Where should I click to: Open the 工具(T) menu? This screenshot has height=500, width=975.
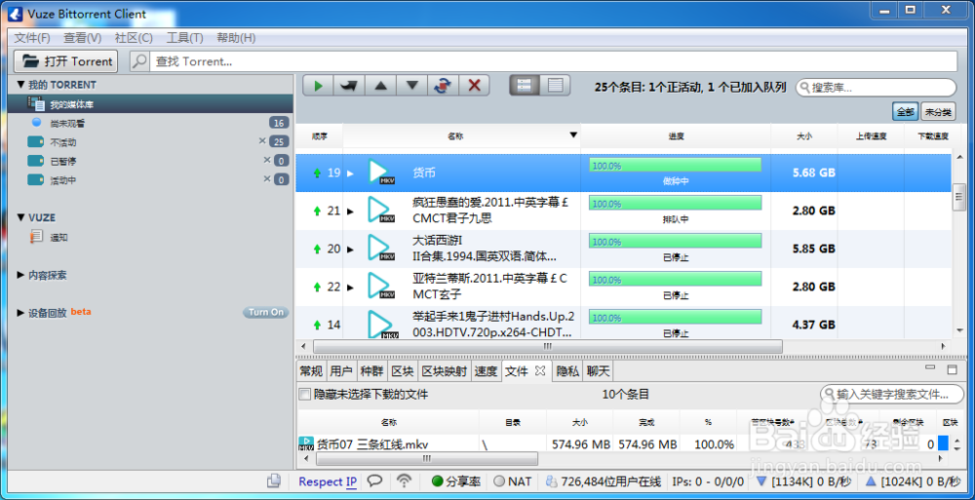184,37
